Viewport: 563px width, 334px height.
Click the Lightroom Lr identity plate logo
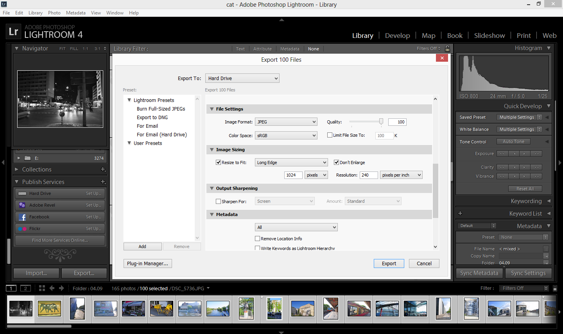click(13, 32)
